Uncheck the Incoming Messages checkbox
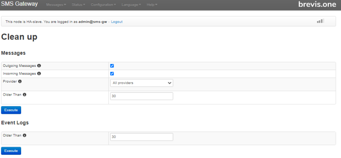Image resolution: width=341 pixels, height=158 pixels. point(112,74)
